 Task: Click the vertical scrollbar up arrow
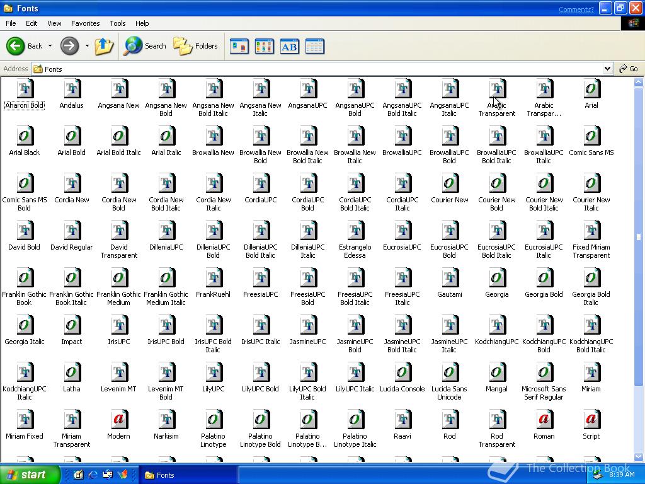639,82
